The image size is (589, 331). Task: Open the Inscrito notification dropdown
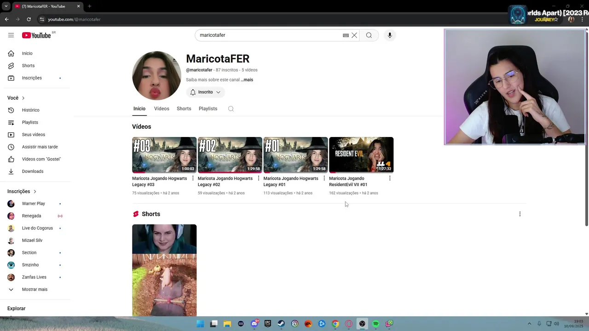click(205, 92)
